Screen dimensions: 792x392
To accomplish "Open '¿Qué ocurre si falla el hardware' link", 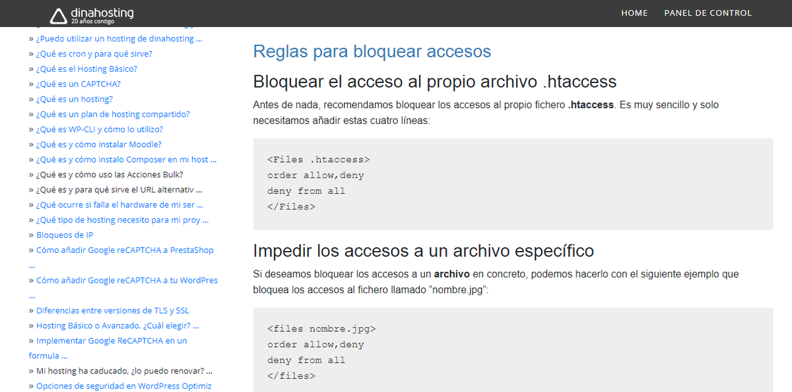I will point(119,206).
